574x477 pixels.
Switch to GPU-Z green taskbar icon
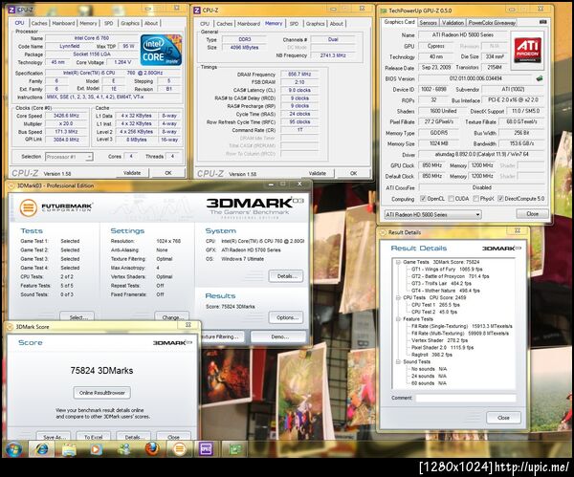[x=234, y=449]
